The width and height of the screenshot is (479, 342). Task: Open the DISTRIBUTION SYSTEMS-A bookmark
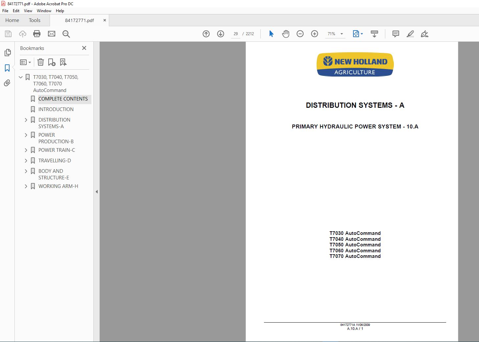tap(54, 123)
